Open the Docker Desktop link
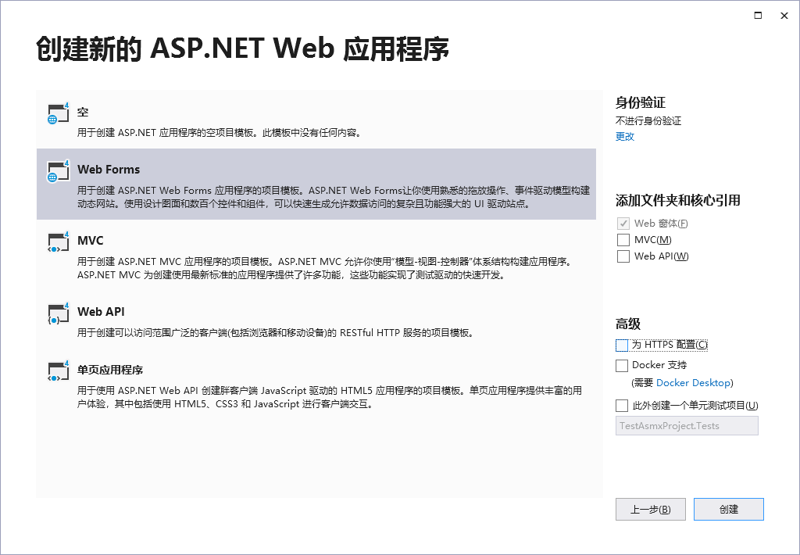This screenshot has width=800, height=555. (693, 383)
